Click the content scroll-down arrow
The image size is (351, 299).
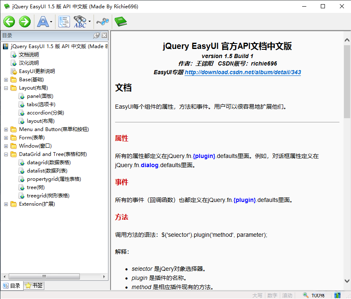[347, 281]
